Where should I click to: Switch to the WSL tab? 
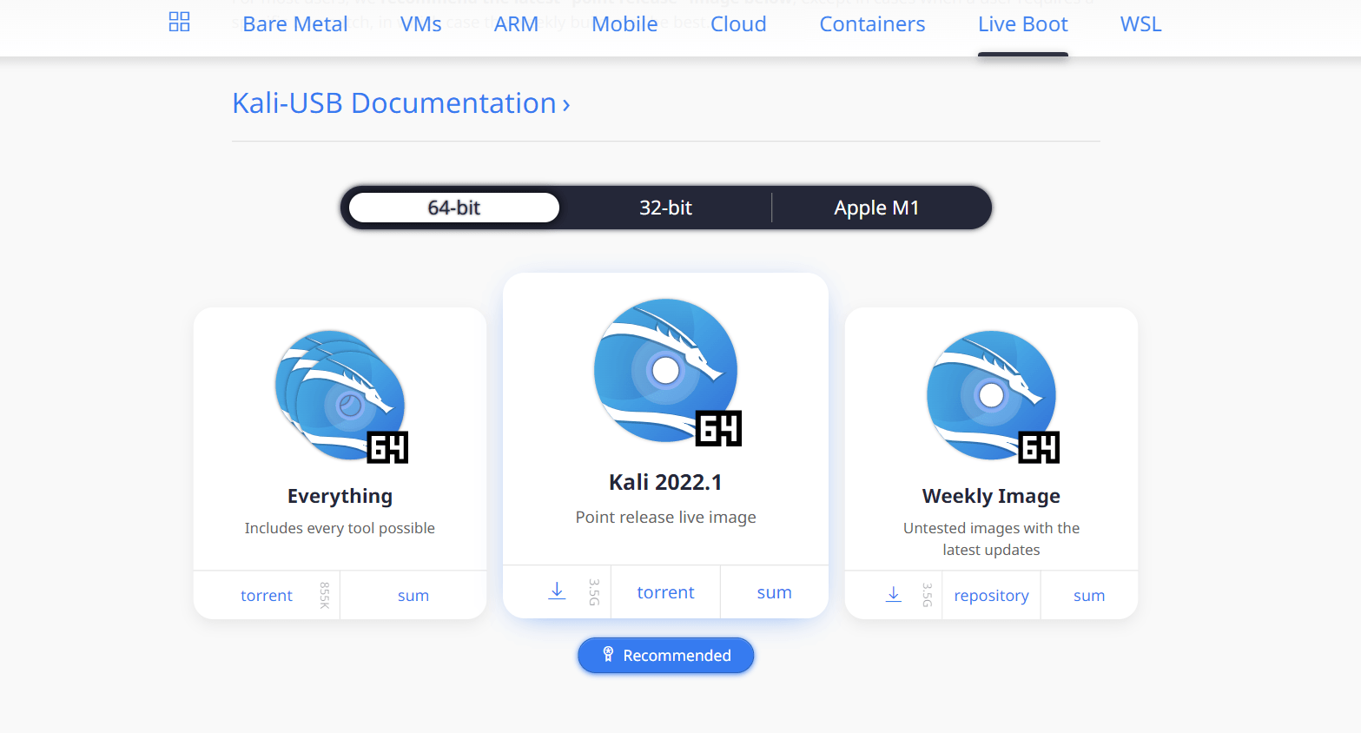[1140, 23]
